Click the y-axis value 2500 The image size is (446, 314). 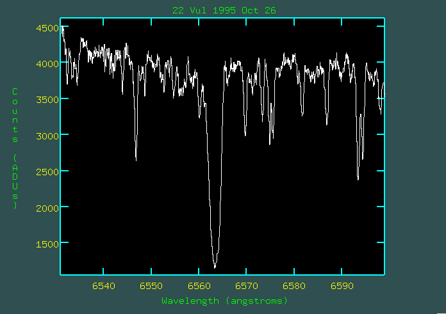[47, 172]
